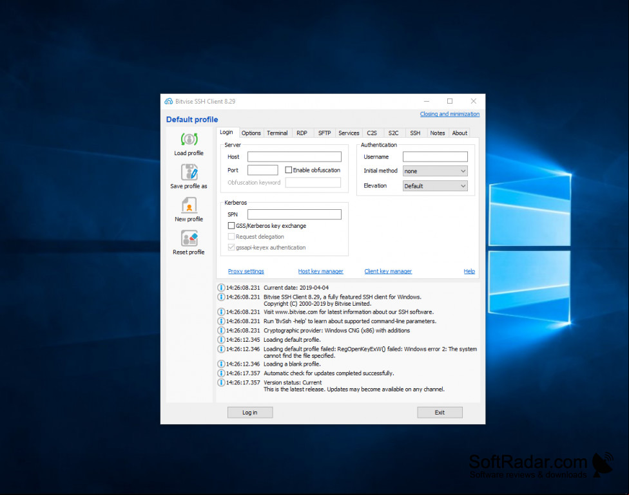Click 'Automatic check for updates completed successfully.' text

[329, 373]
